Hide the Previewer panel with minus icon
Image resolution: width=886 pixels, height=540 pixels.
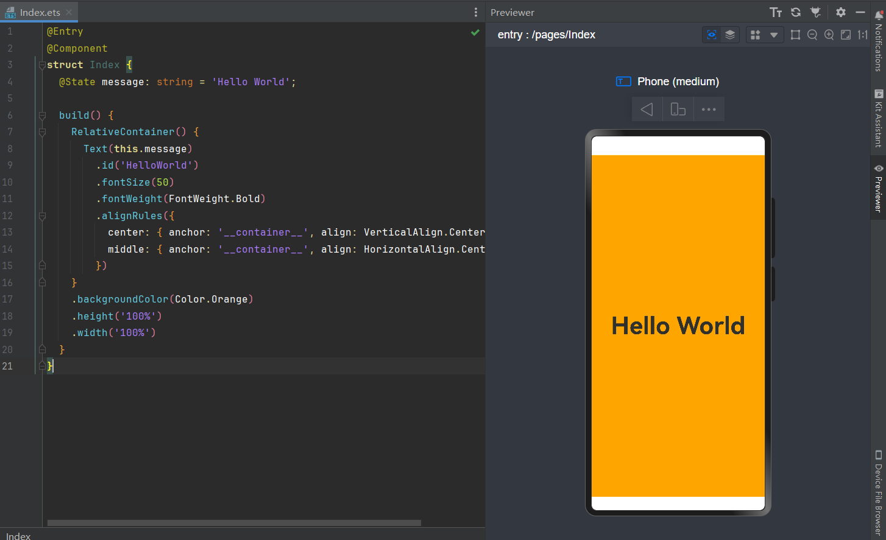(x=860, y=12)
